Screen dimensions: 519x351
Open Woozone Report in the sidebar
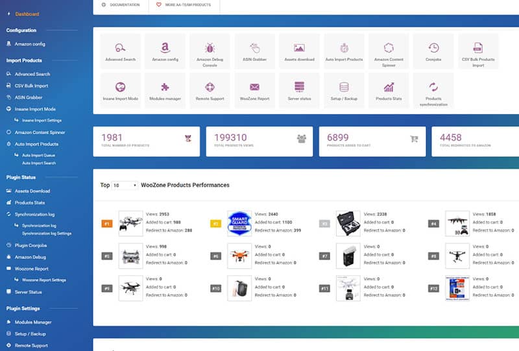[31, 269]
